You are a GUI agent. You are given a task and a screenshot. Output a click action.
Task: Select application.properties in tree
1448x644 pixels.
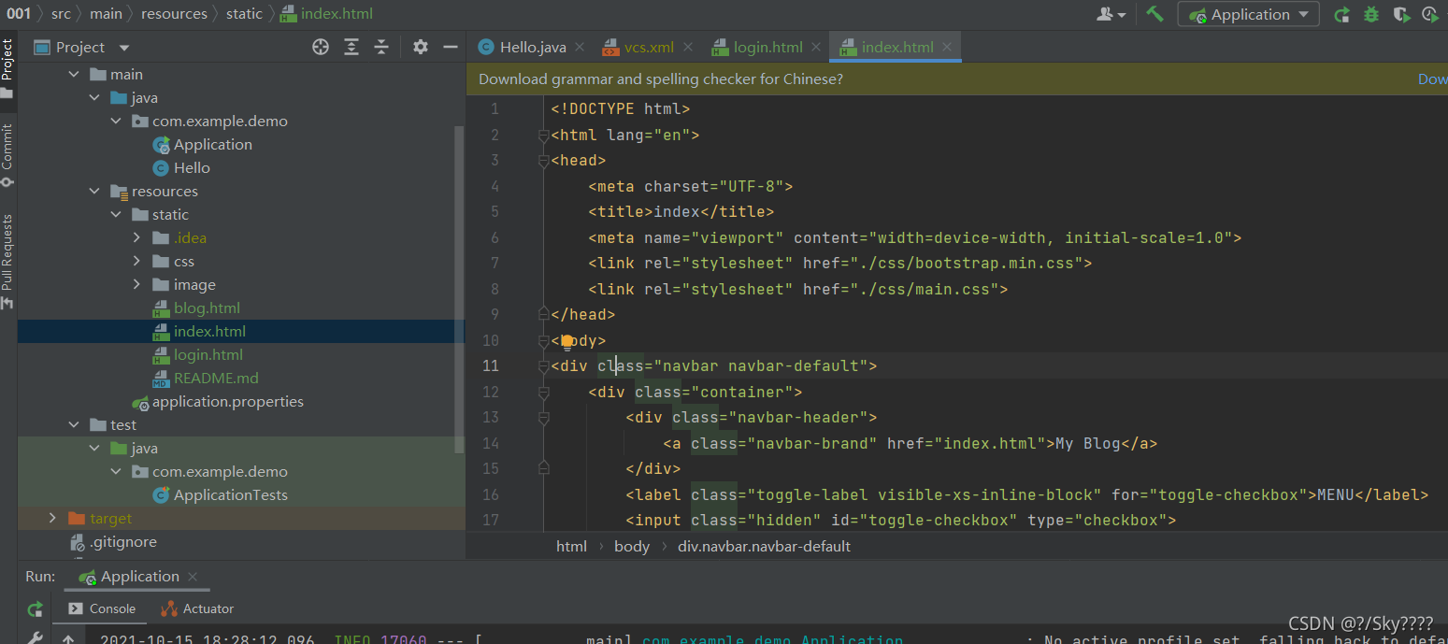click(227, 402)
